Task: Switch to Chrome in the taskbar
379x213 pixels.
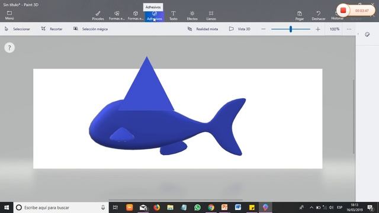Action: [211, 208]
